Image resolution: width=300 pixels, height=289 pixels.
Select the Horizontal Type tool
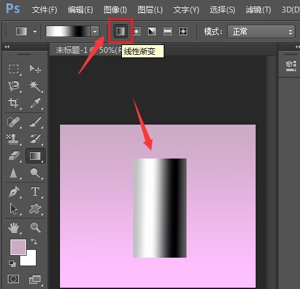coord(35,192)
